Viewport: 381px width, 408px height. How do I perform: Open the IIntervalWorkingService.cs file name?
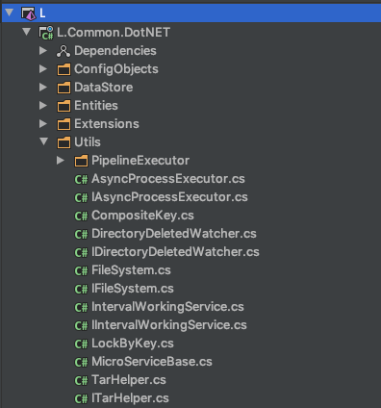click(169, 325)
